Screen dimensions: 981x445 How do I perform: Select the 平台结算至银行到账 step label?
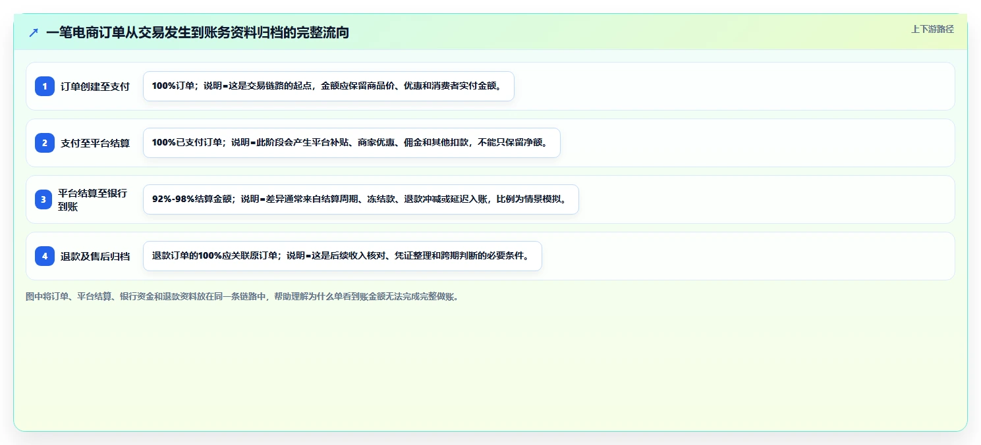tap(92, 199)
